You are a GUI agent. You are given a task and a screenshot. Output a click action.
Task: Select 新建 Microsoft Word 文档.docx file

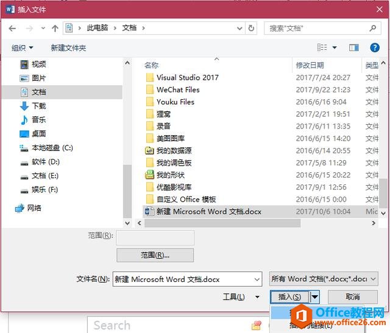coord(260,211)
